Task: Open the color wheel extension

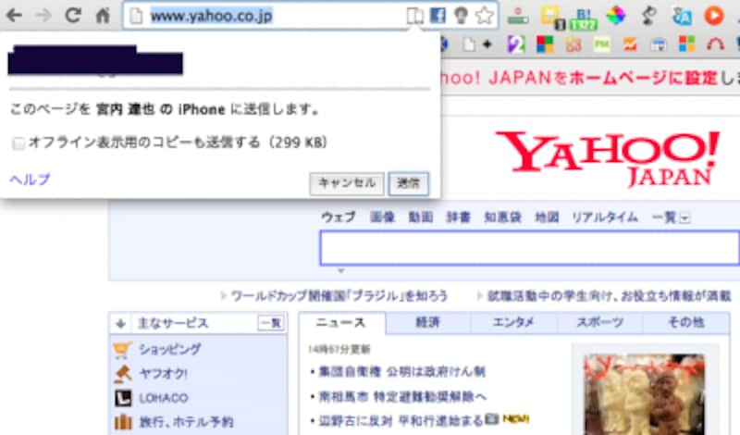Action: pyautogui.click(x=616, y=16)
